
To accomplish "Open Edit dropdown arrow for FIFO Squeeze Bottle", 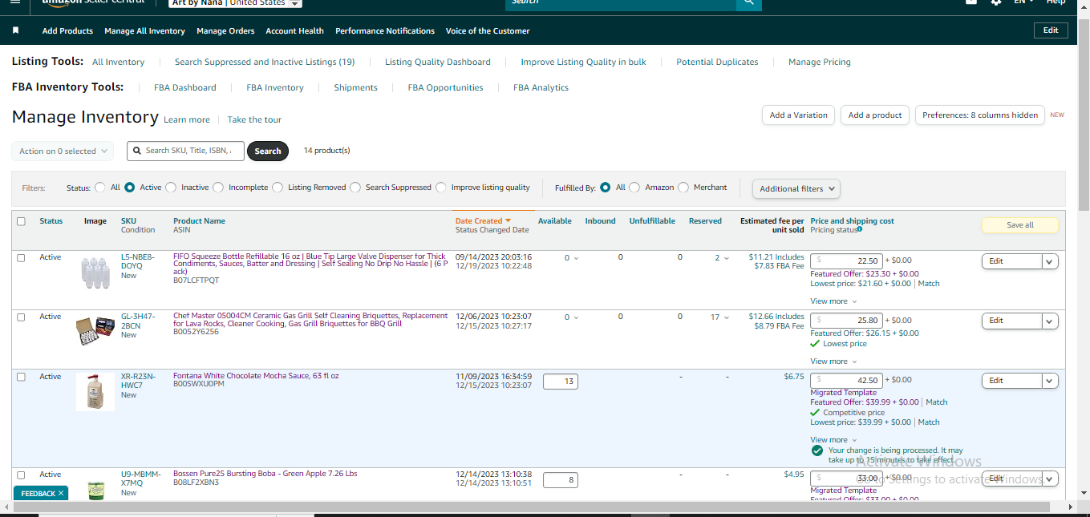I will [1049, 261].
